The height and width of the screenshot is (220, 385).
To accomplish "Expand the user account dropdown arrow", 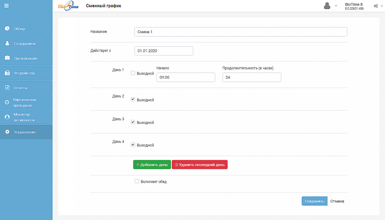I will point(336,6).
